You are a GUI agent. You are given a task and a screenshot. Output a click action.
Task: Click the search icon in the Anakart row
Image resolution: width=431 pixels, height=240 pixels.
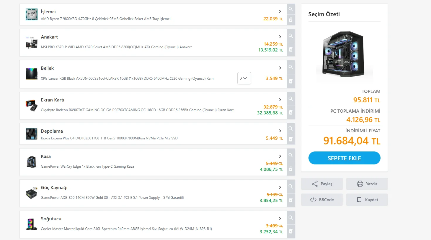(291, 36)
